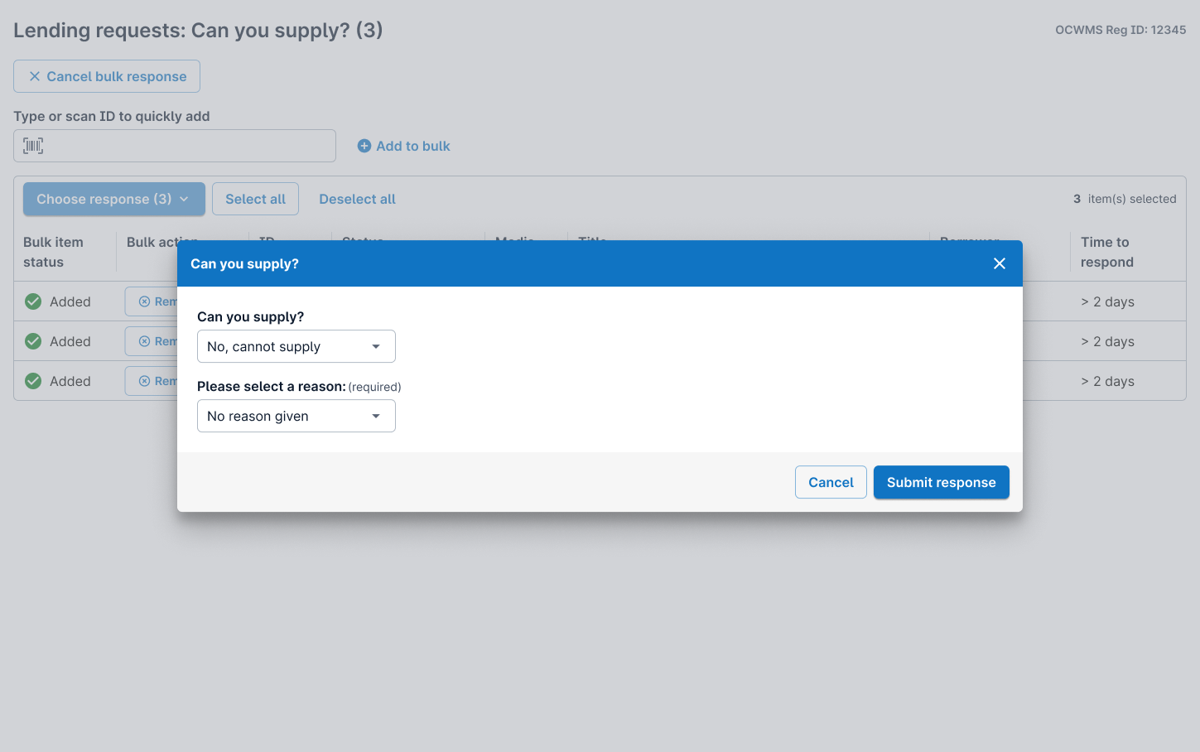This screenshot has width=1200, height=752.
Task: Click Deselect all link
Action: 357,199
